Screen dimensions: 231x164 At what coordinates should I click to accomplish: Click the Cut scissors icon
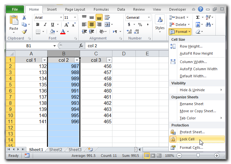24,17
